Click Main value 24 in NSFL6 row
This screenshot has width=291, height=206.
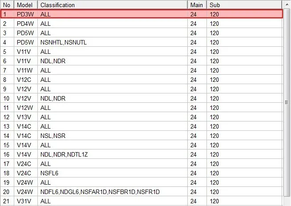click(x=197, y=173)
